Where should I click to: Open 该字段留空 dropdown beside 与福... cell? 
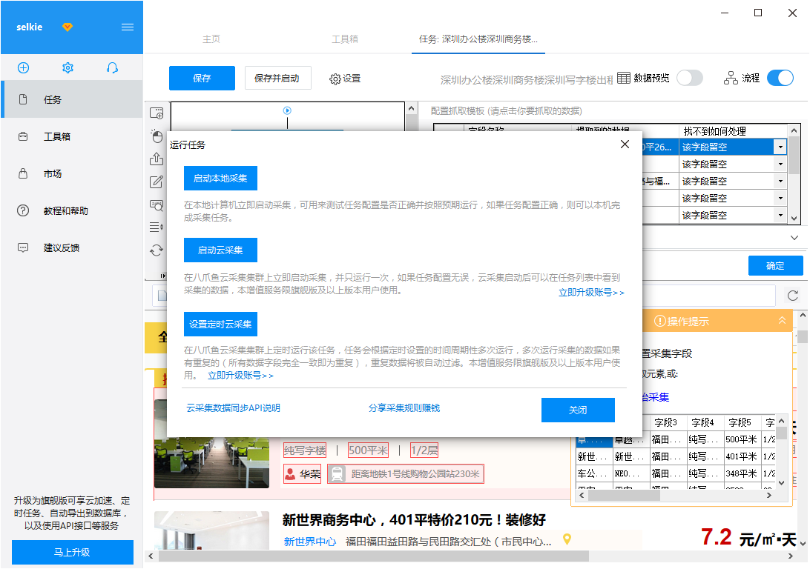(x=780, y=181)
